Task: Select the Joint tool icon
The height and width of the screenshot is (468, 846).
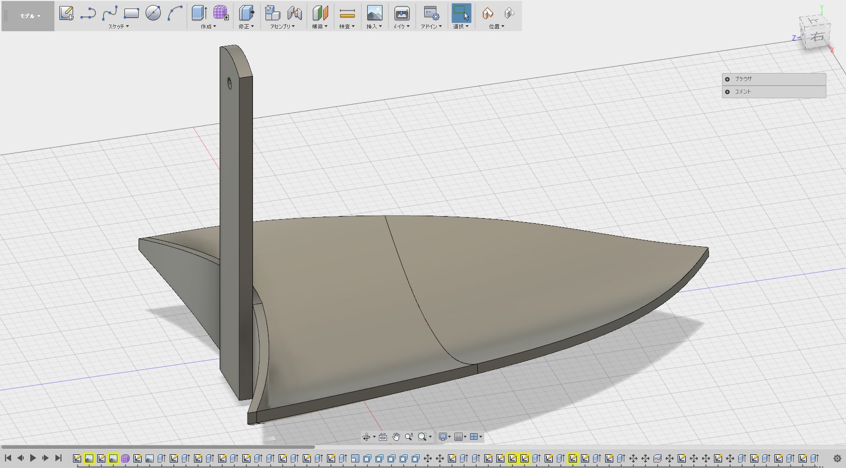Action: pyautogui.click(x=294, y=13)
